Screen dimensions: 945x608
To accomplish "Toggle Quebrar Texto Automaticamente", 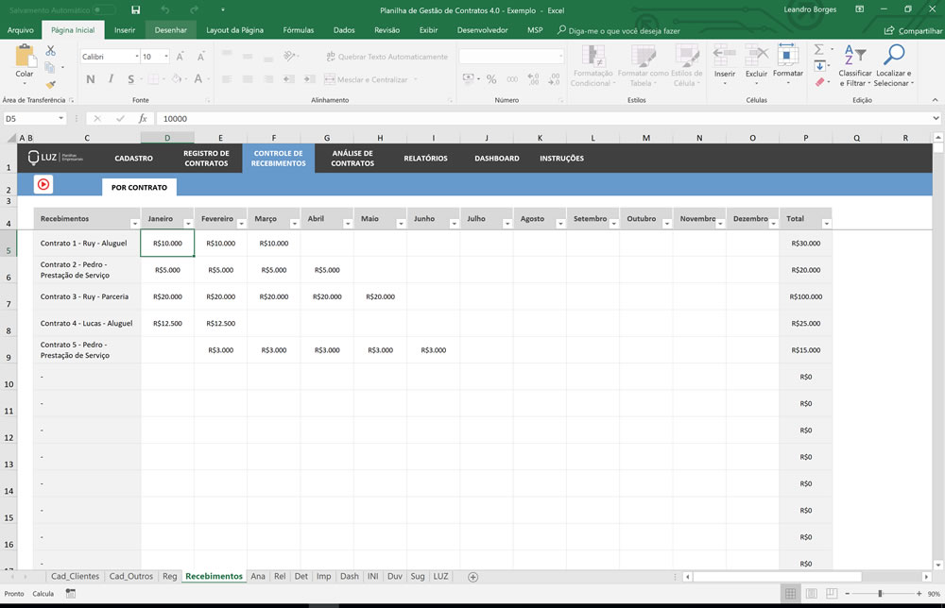I will click(x=387, y=57).
